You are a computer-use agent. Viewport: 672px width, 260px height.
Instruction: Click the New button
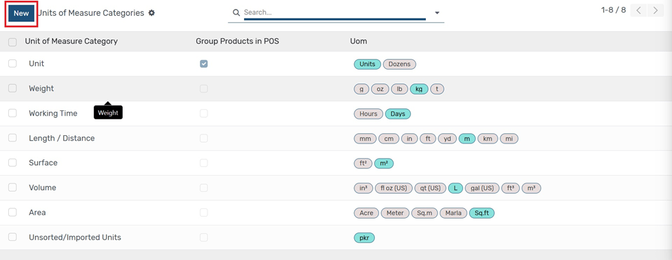[21, 13]
